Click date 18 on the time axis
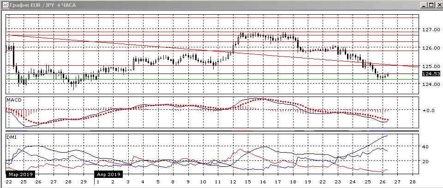This screenshot has width=443, height=188. (293, 182)
